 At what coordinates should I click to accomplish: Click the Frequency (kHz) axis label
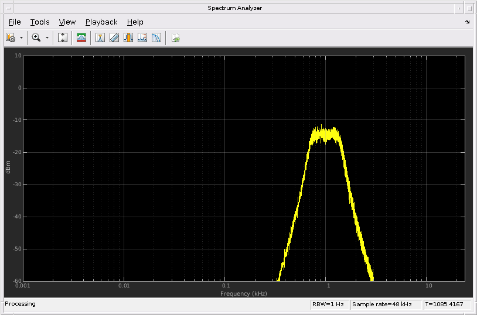[244, 293]
